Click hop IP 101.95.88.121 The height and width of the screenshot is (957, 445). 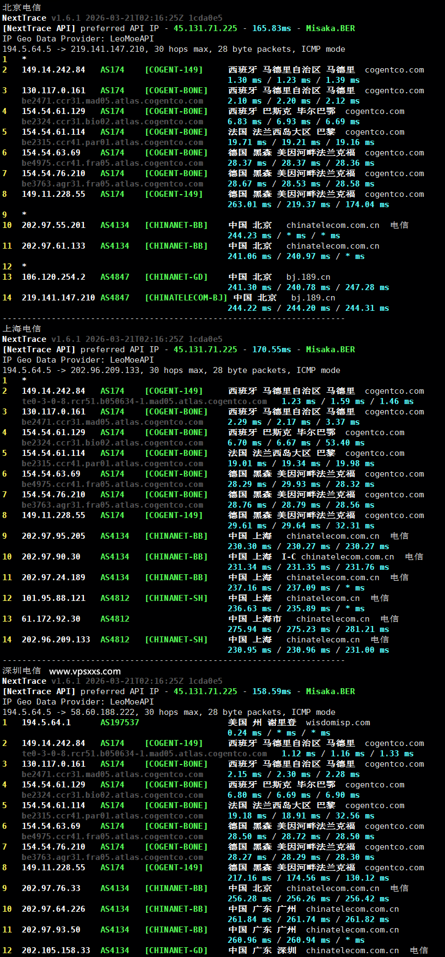(53, 598)
